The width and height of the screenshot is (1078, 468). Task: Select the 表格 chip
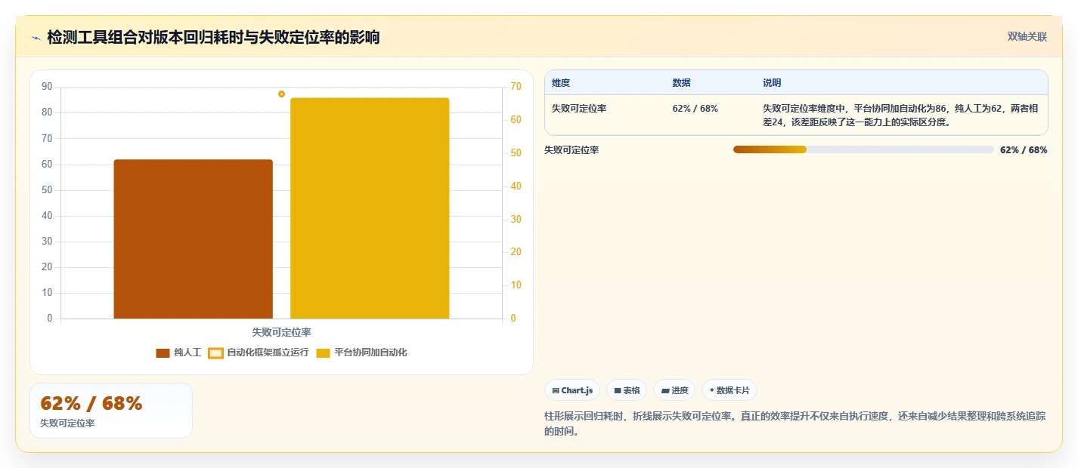coord(627,390)
